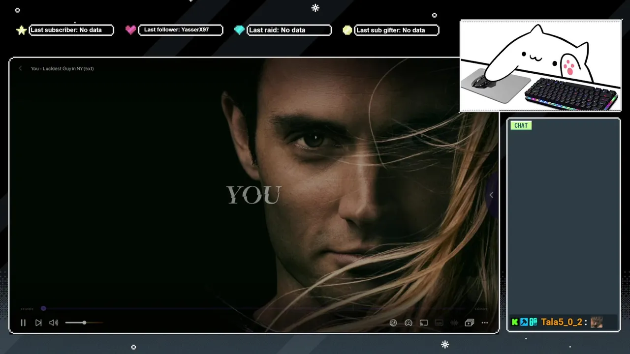Click the CHAT label
Viewport: 630px width, 354px height.
click(521, 125)
